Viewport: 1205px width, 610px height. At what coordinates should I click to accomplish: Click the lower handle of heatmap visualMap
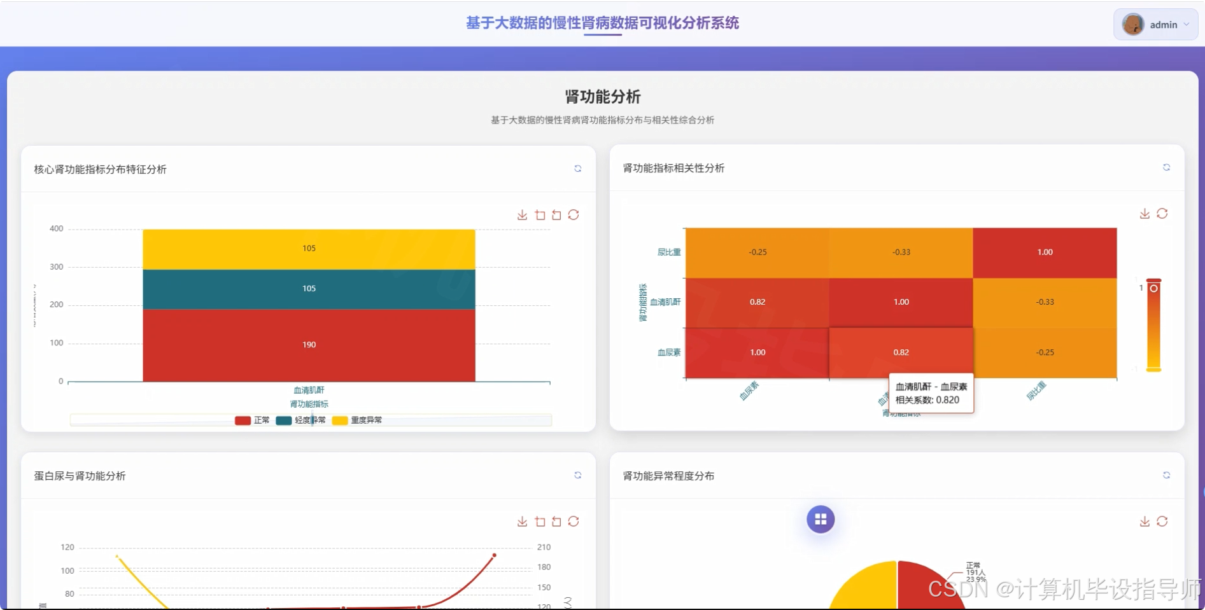1154,370
